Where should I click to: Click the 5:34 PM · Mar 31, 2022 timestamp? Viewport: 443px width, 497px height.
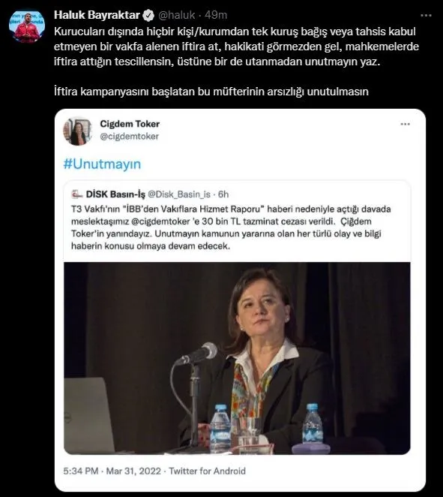[x=112, y=471]
